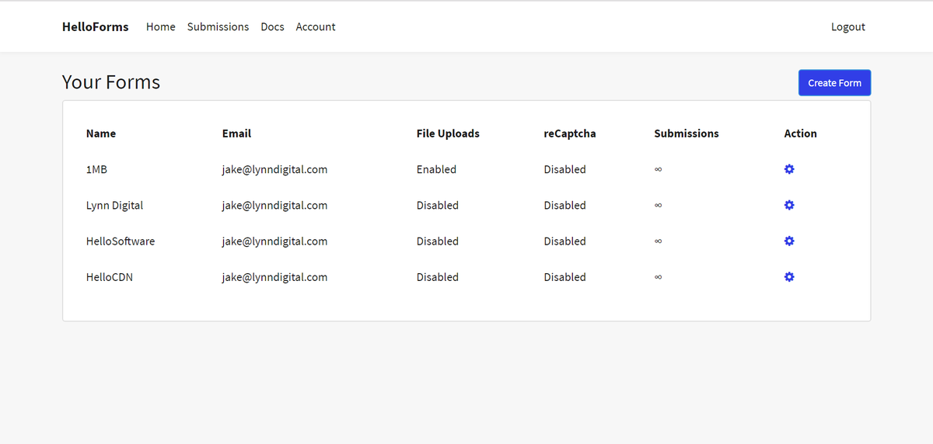
Task: Open settings gear for HelloSoftware form
Action: coord(789,241)
